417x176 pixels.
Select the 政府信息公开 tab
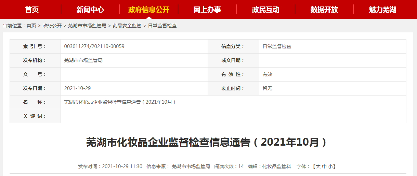pyautogui.click(x=149, y=10)
